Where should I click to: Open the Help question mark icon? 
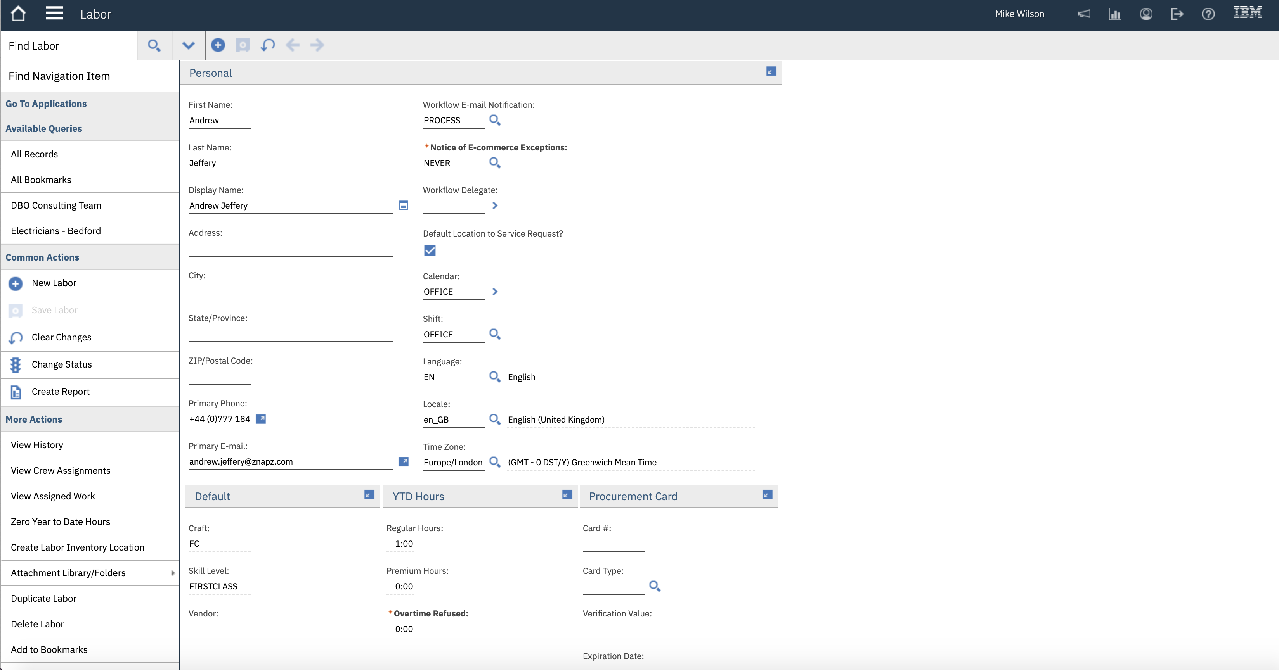tap(1208, 14)
